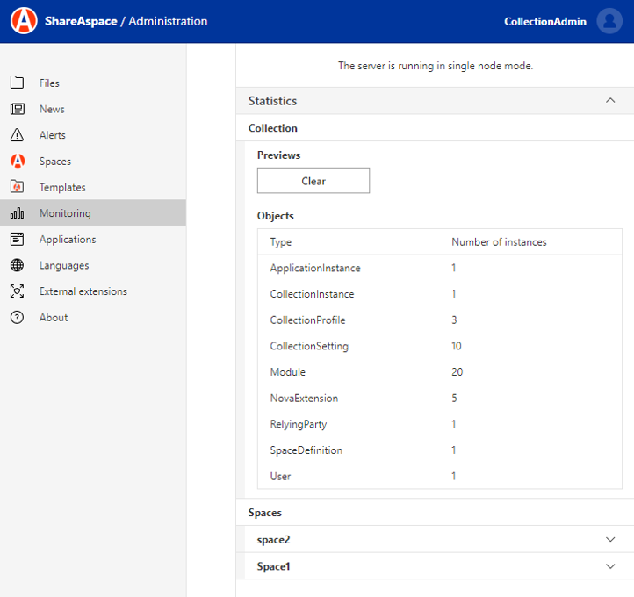Click the Files folder icon in sidebar
Image resolution: width=634 pixels, height=597 pixels.
pos(17,83)
